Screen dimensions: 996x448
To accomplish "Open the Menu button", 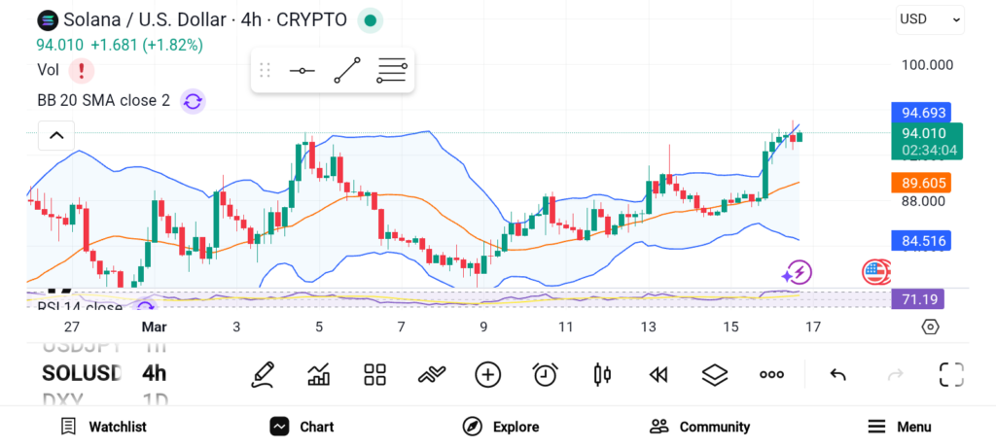I will [900, 427].
